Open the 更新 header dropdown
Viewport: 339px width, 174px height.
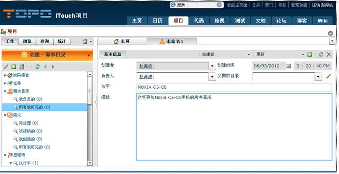coord(303,54)
